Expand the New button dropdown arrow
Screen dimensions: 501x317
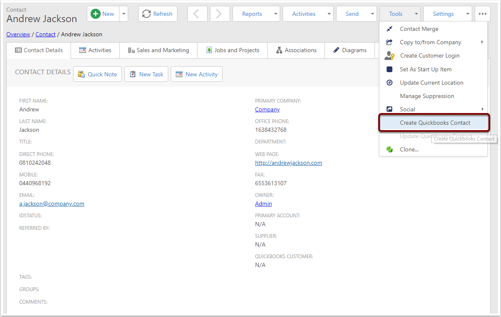pos(124,14)
